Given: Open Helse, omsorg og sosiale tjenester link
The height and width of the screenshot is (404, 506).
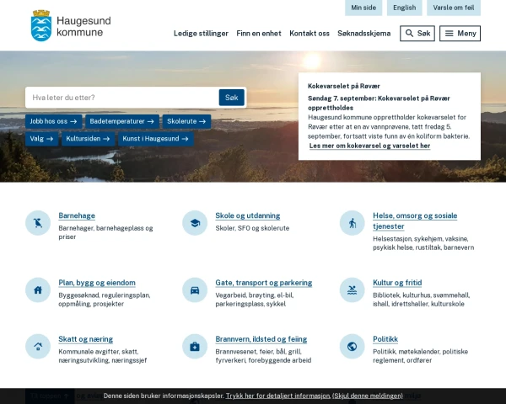Looking at the screenshot, I should (x=415, y=221).
